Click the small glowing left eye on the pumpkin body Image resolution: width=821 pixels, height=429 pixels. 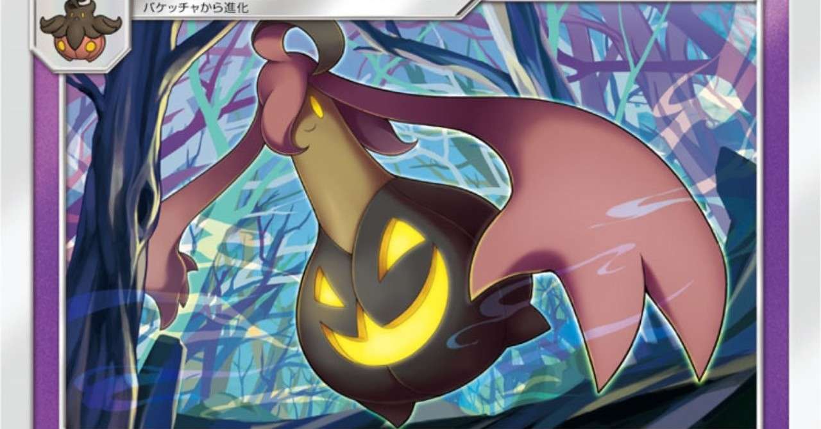click(328, 287)
